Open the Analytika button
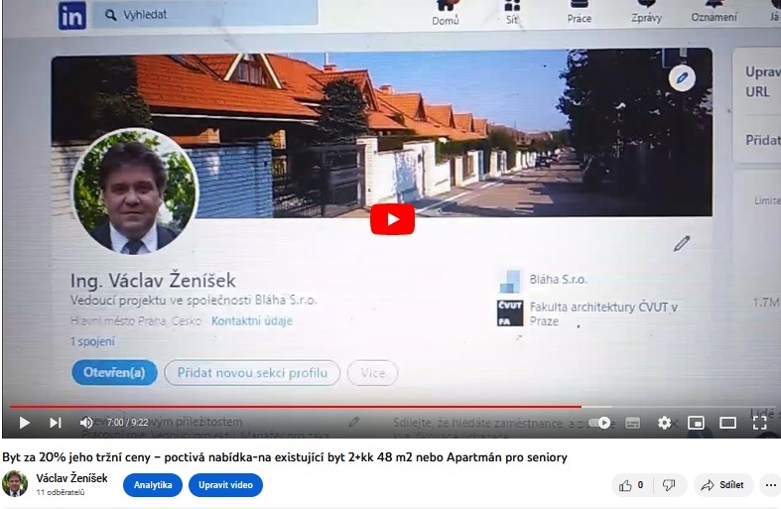Viewport: 781px width, 509px height. (x=153, y=485)
